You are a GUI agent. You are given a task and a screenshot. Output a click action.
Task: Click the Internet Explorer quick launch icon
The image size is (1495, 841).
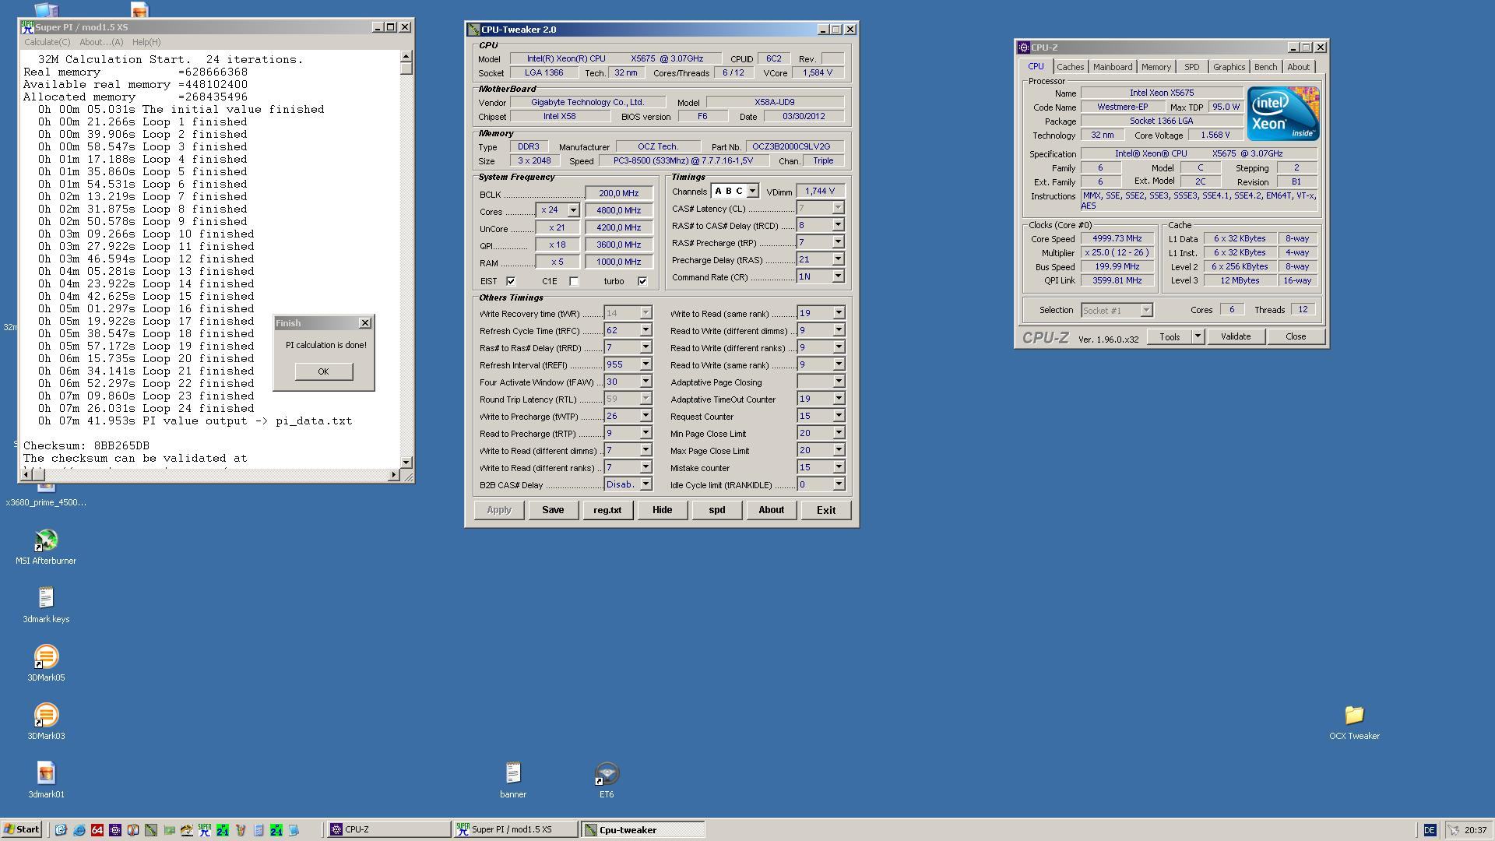pyautogui.click(x=79, y=830)
